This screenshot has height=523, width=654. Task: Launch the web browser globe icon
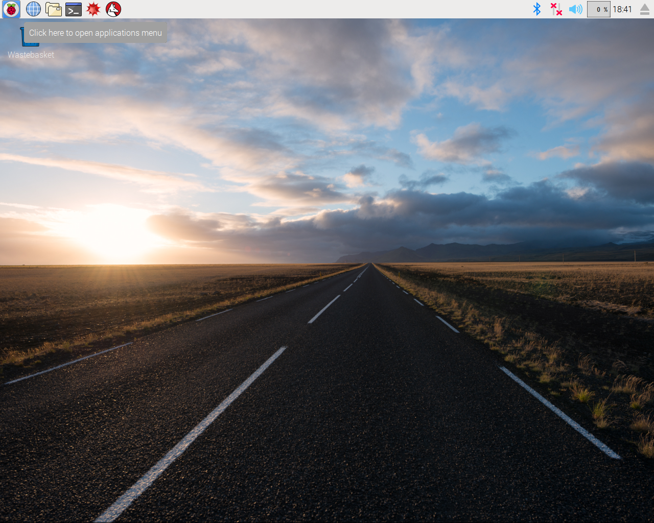coord(33,9)
